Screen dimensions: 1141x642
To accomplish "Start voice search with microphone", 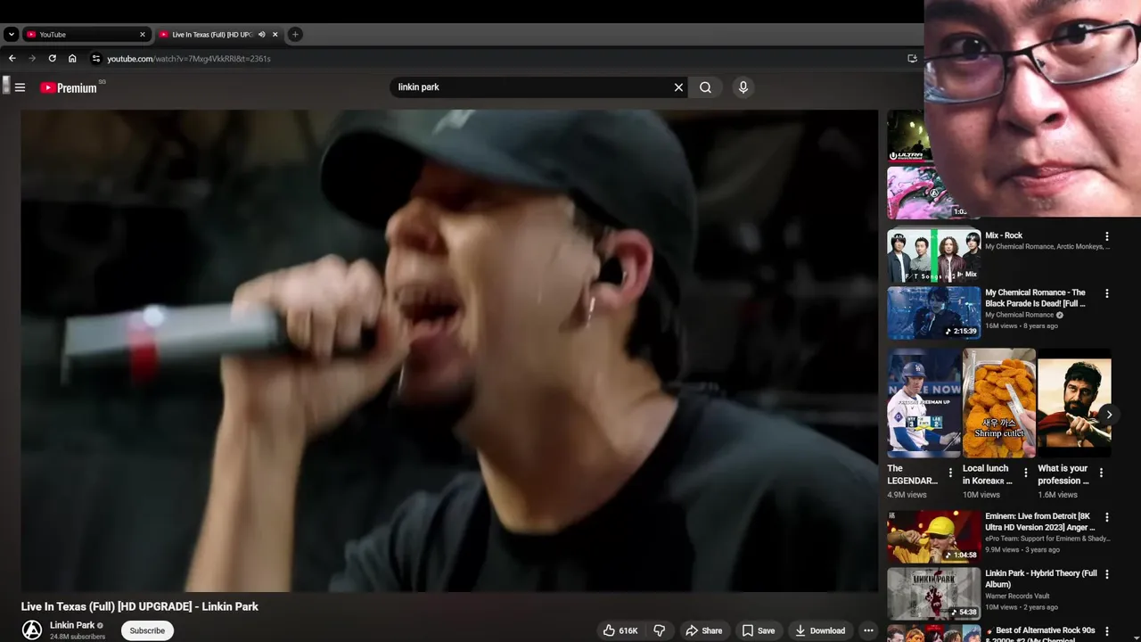I will (x=743, y=87).
